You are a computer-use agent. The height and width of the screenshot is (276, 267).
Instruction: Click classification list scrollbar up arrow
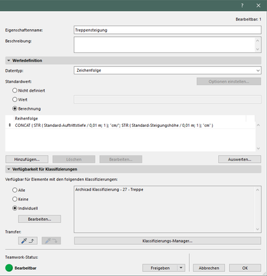[257, 190]
